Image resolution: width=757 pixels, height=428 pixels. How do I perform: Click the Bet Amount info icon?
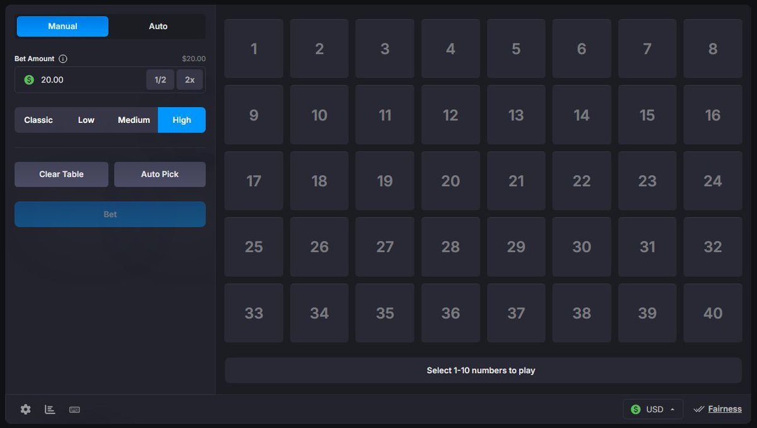click(x=62, y=59)
